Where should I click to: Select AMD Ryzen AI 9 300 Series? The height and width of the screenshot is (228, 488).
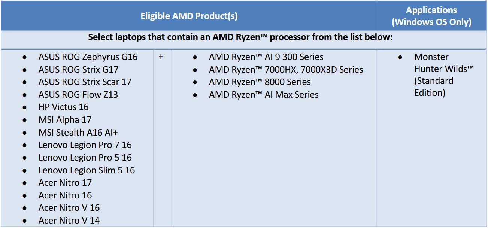266,57
